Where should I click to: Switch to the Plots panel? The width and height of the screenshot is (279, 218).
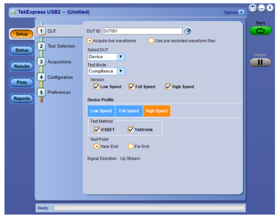point(22,82)
